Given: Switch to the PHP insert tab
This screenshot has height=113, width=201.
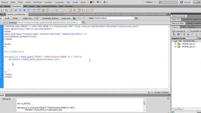Looking at the screenshot, I should coord(25,6).
